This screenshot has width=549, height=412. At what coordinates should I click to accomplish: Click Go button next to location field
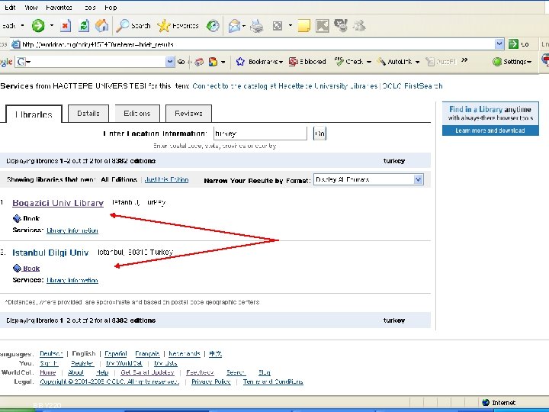pos(319,134)
